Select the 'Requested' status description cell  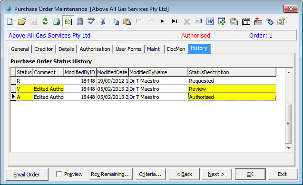click(x=232, y=81)
